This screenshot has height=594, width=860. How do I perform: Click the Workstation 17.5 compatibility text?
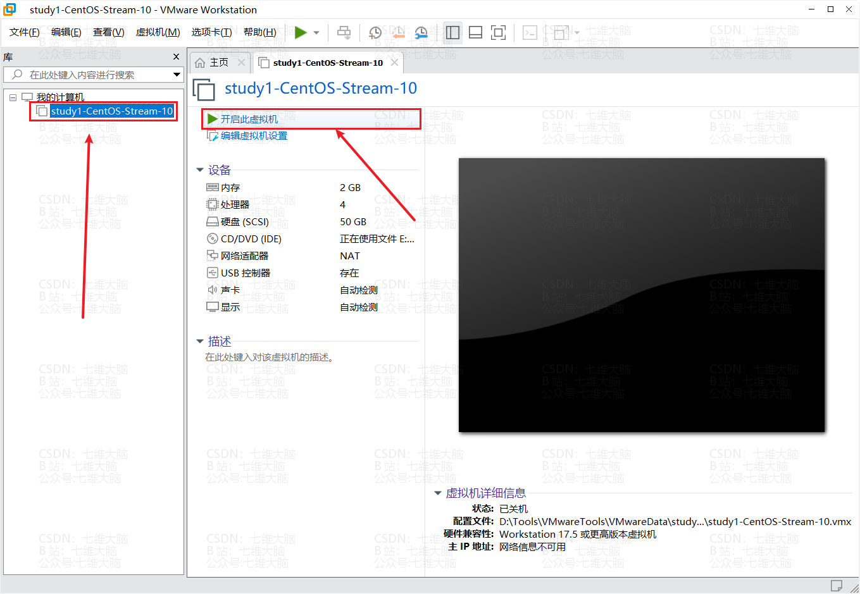tap(578, 535)
